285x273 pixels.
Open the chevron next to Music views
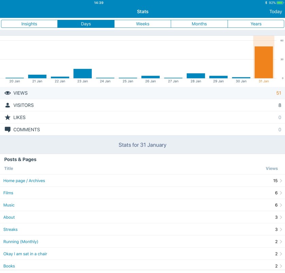pos(281,205)
